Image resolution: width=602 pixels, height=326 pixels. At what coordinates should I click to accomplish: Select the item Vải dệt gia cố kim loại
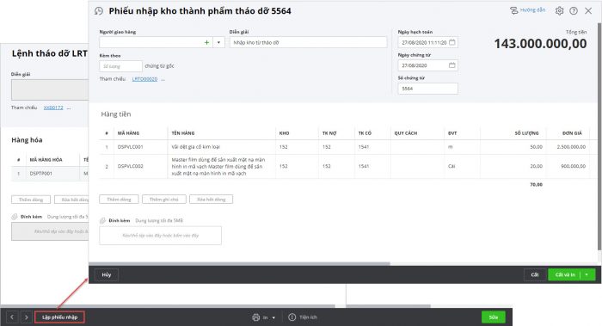[196, 147]
